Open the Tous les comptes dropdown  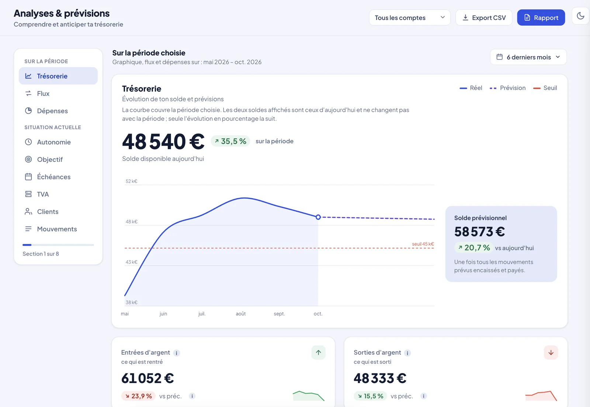point(410,18)
